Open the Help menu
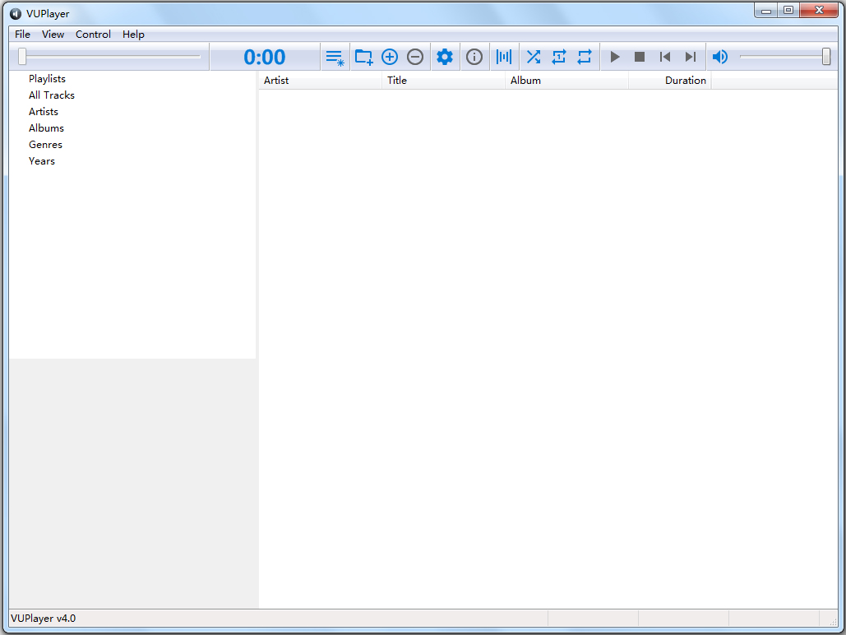This screenshot has height=635, width=846. [x=133, y=35]
